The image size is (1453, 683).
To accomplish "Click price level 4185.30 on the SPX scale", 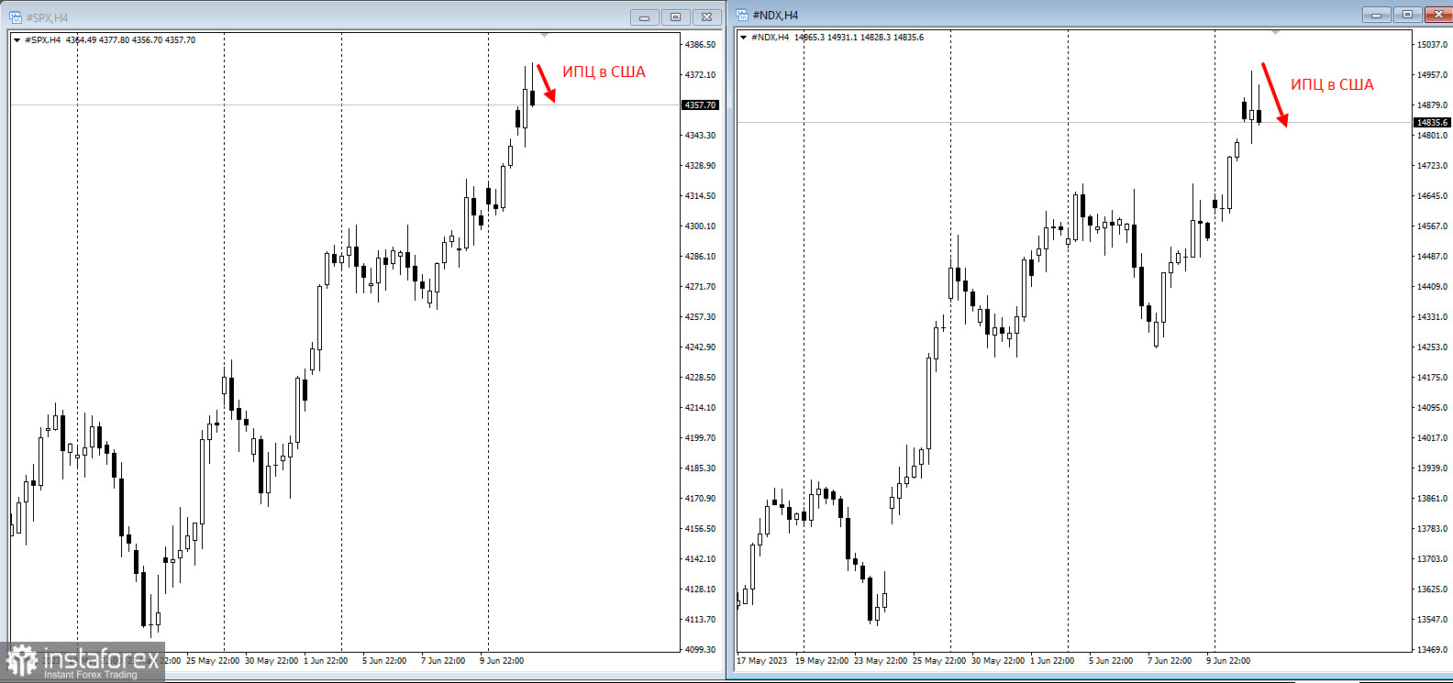I will pos(700,468).
